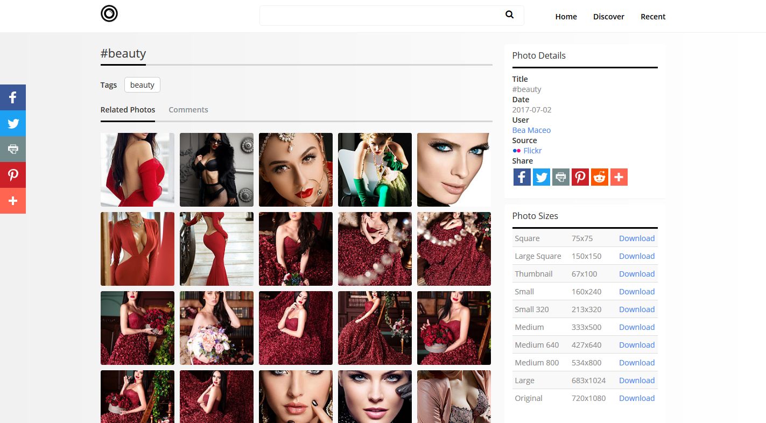Image resolution: width=766 pixels, height=423 pixels.
Task: Switch to the Related Photos tab
Action: (x=128, y=110)
